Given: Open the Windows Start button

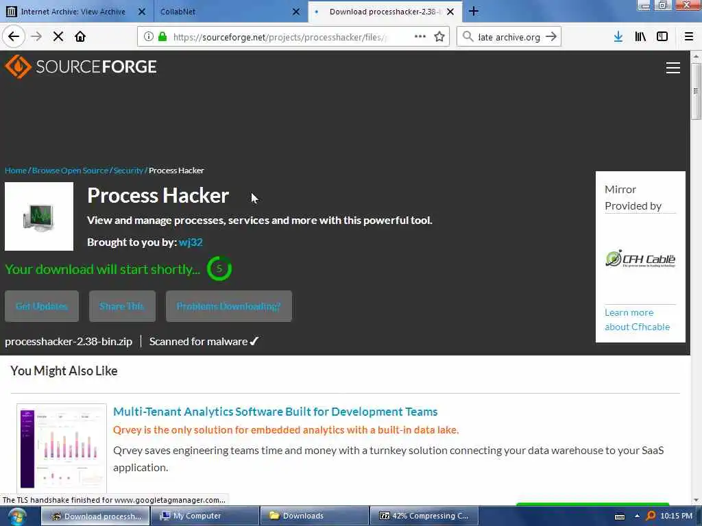Looking at the screenshot, I should 17,516.
